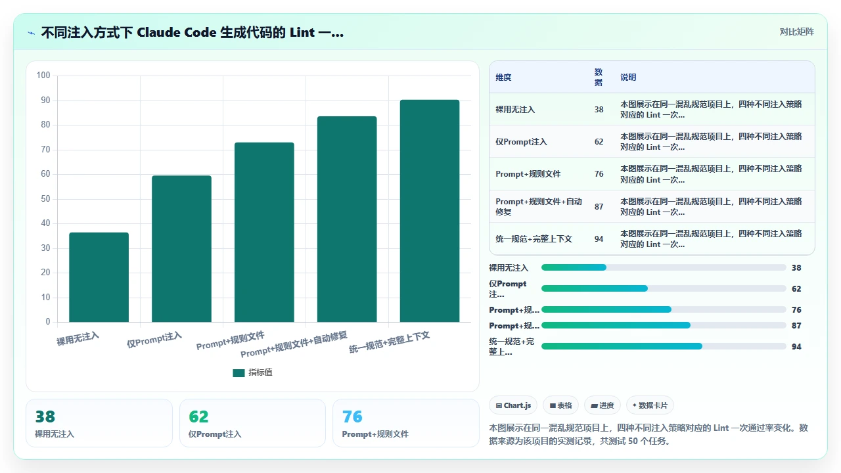Open the data card showing 76
Screen dimensions: 841x473
[x=406, y=423]
